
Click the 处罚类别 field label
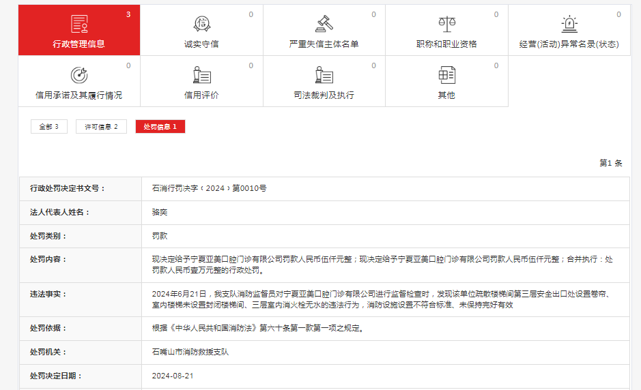point(48,236)
